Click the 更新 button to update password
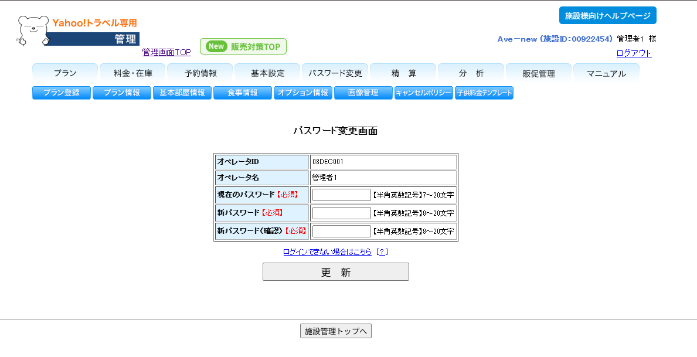This screenshot has height=357, width=697. pyautogui.click(x=335, y=271)
